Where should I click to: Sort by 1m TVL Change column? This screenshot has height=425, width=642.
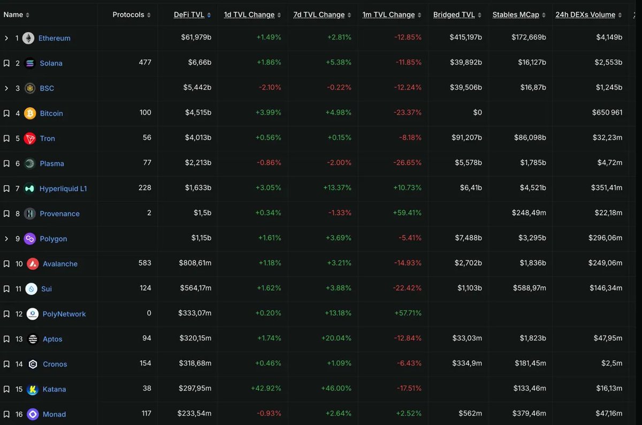392,15
